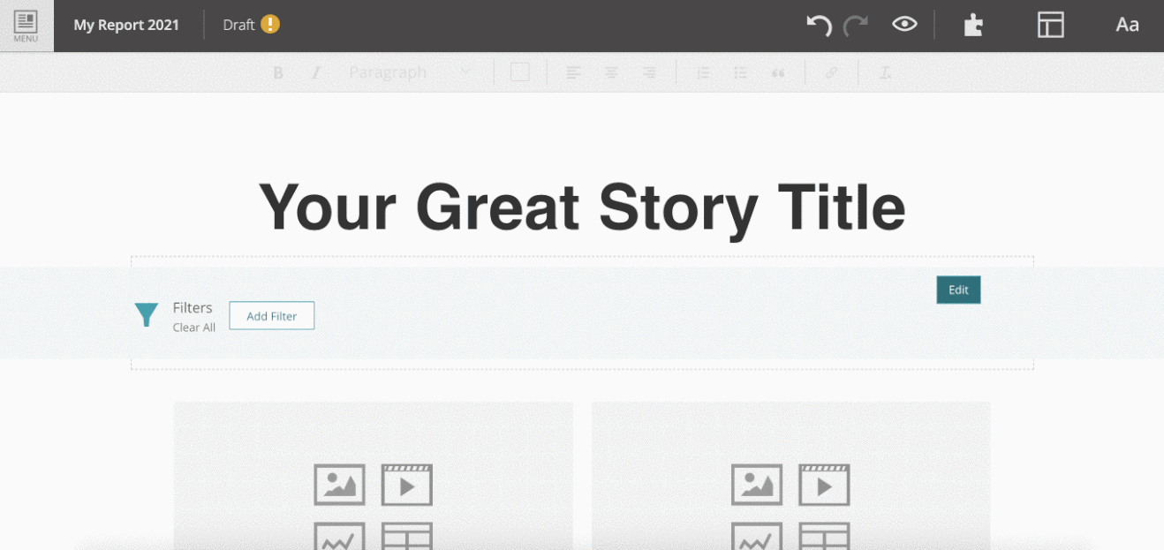Open the puzzle piece add-ons icon
The width and height of the screenshot is (1164, 550).
[x=972, y=25]
